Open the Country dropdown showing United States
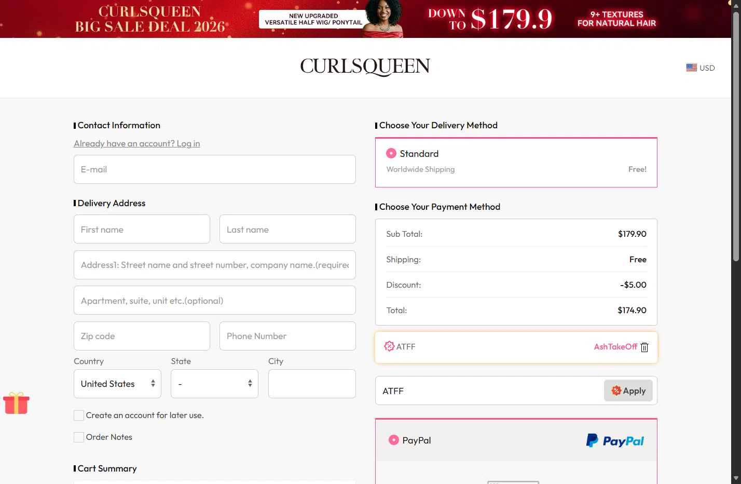Image resolution: width=741 pixels, height=484 pixels. [117, 384]
